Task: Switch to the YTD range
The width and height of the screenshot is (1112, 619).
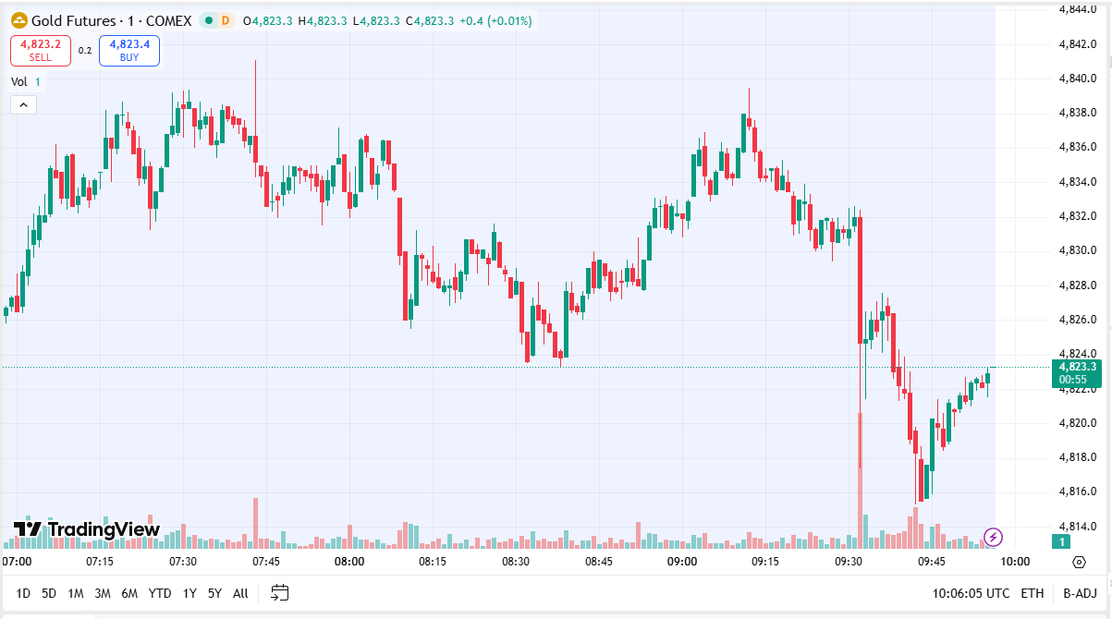Action: (x=160, y=593)
